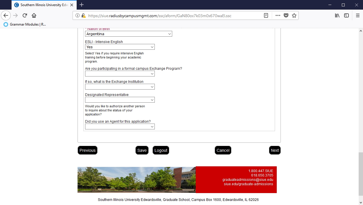The height and width of the screenshot is (205, 363).
Task: Expand formal campus Exchange Program dropdown
Action: [120, 74]
